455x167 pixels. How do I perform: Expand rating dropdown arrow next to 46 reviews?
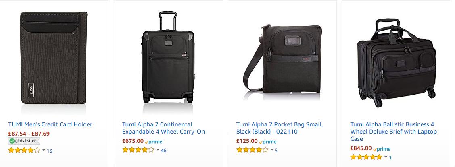coord(158,150)
